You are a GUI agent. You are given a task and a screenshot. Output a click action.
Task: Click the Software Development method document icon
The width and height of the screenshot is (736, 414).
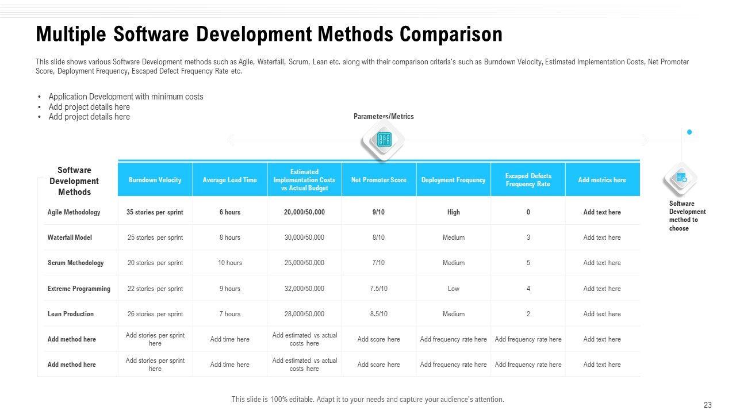[681, 178]
